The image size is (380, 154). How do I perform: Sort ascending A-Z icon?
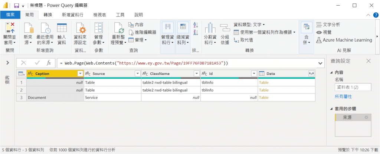tap(196, 25)
